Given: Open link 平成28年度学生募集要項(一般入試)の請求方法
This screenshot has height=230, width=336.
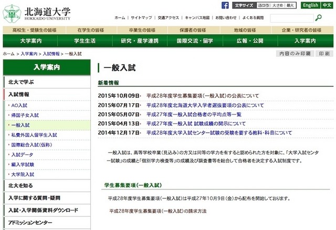Looking at the screenshot, I should (158, 211).
